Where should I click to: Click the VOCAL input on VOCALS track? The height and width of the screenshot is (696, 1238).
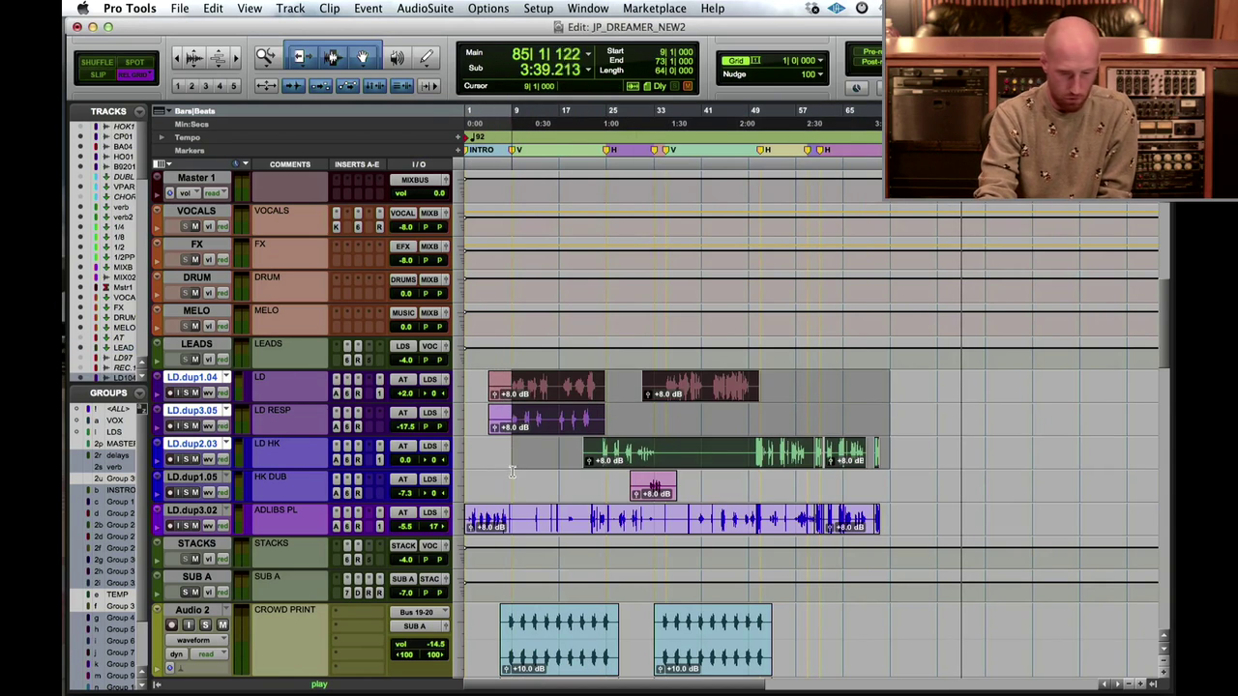coord(403,213)
